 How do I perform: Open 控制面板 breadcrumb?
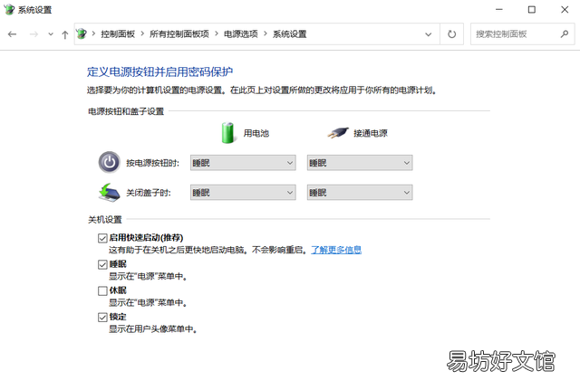[x=118, y=34]
